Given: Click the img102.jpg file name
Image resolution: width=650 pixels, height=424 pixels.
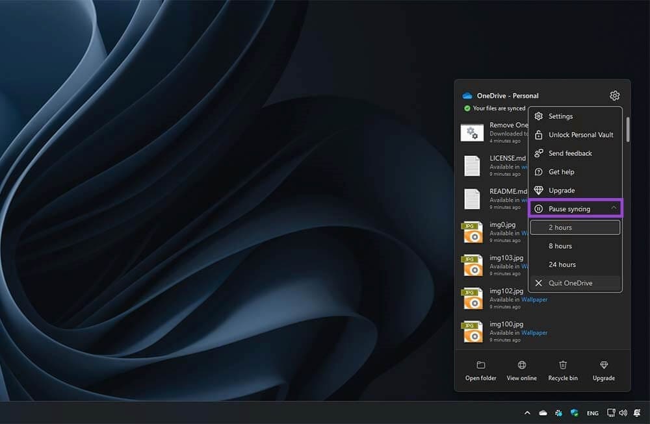Looking at the screenshot, I should [506, 291].
